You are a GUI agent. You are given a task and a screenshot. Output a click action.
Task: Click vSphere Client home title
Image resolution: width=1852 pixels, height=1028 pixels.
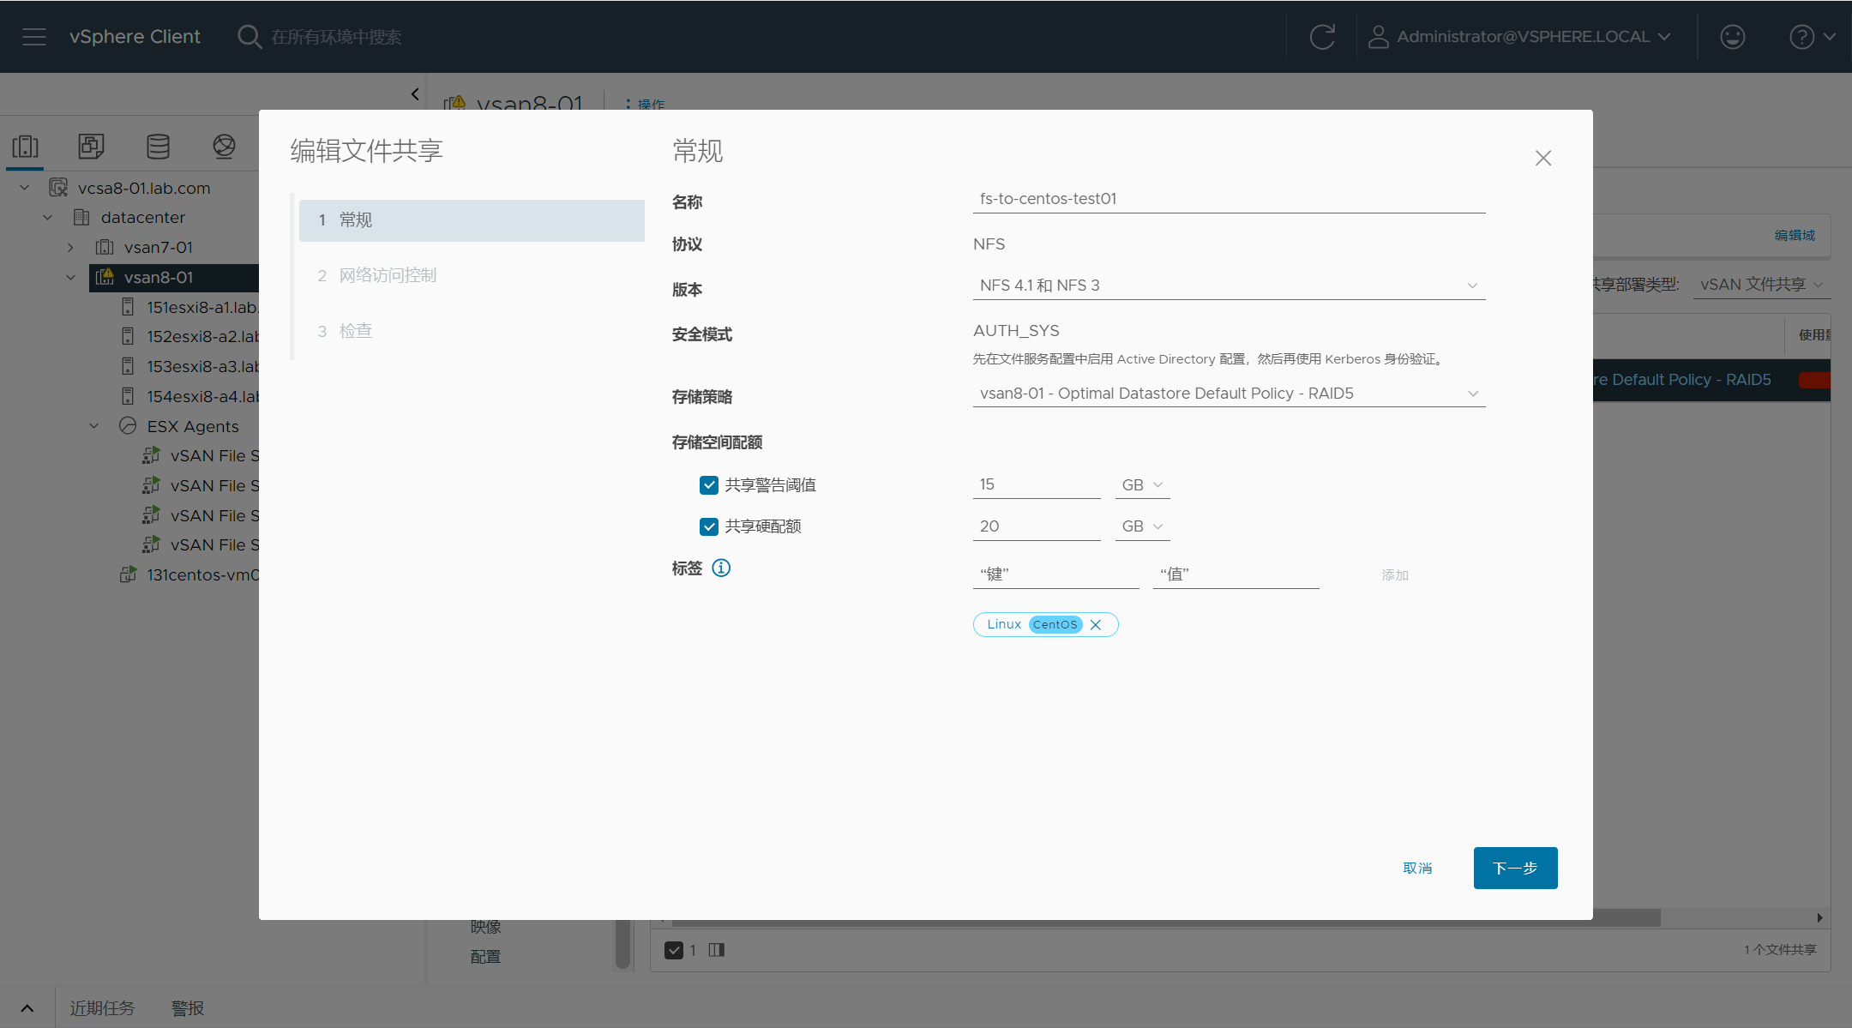(135, 37)
